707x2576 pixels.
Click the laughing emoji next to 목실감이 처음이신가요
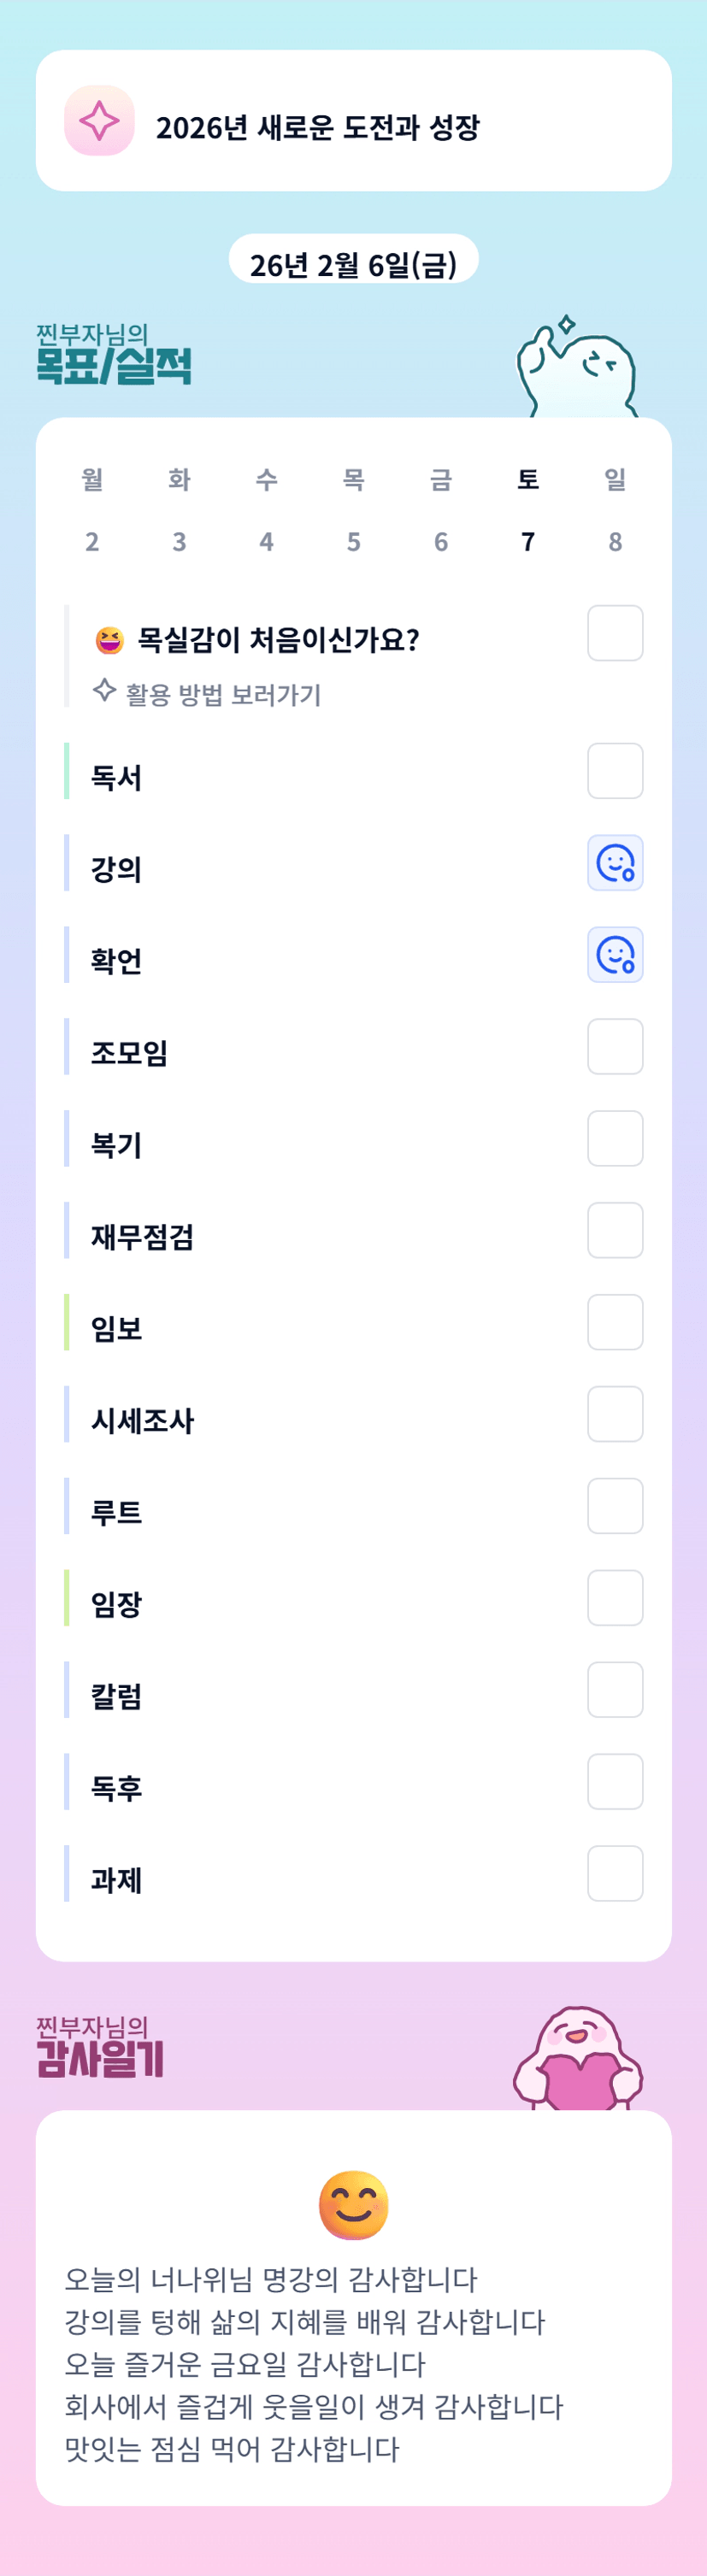[x=109, y=640]
